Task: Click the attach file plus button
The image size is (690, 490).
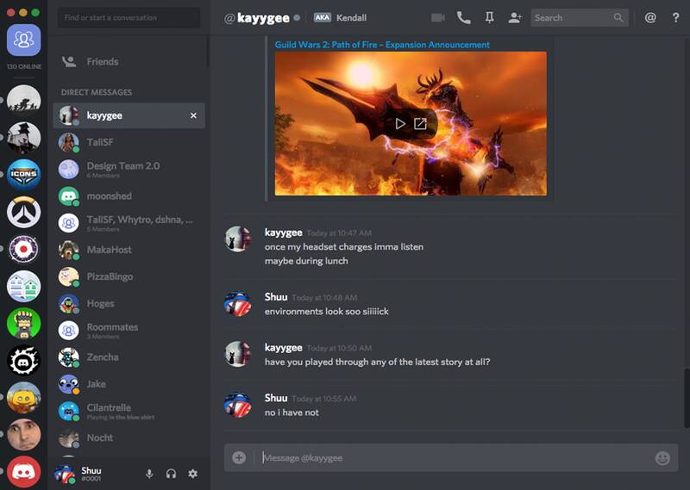Action: (x=239, y=458)
